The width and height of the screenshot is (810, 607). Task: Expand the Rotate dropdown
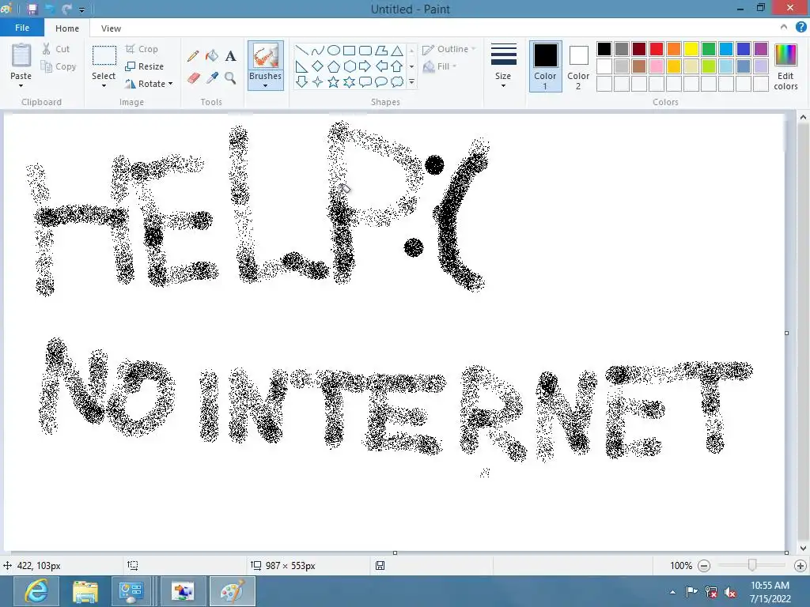[170, 84]
